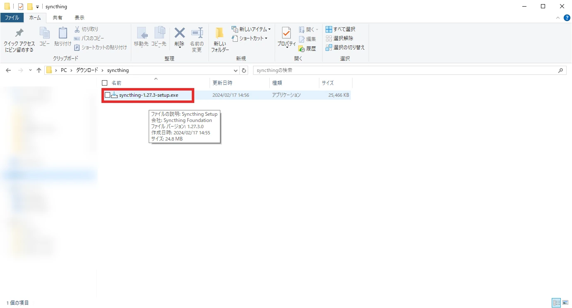Open New item (新しいアイテム) dropdown

[x=251, y=29]
